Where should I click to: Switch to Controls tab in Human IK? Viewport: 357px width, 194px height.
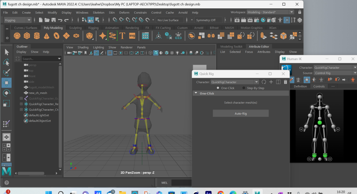click(x=319, y=87)
